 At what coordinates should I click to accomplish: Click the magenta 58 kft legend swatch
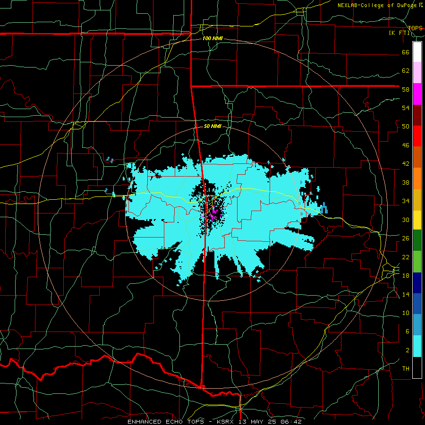(x=417, y=94)
